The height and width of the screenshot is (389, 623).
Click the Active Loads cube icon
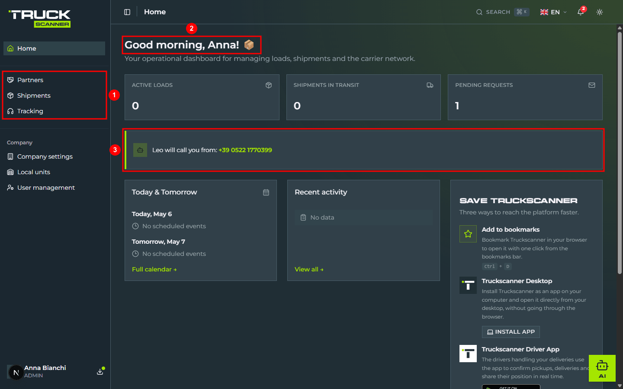269,85
